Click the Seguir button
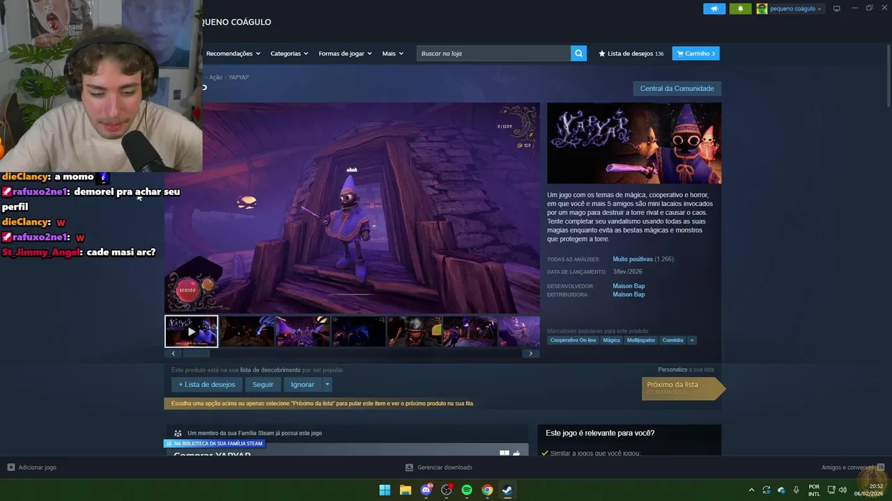This screenshot has width=892, height=501. [x=263, y=384]
